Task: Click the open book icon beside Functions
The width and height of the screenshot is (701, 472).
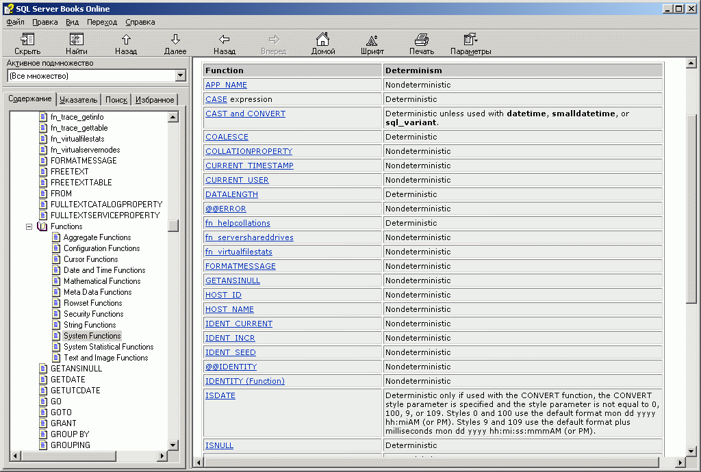Action: tap(42, 226)
